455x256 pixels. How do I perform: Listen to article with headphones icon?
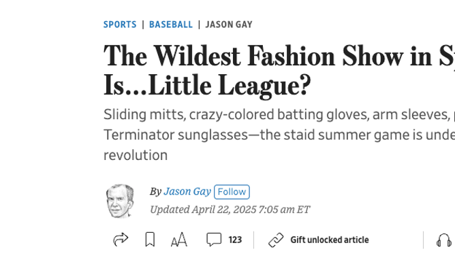point(444,240)
